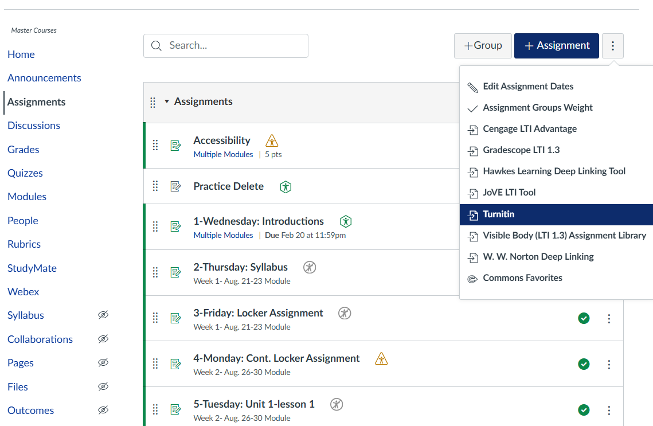
Task: Choose Edit Assignment Dates menu option
Action: coord(527,87)
